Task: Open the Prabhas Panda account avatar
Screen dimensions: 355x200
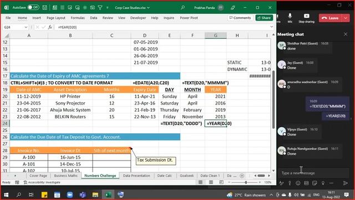Action: [x=221, y=7]
